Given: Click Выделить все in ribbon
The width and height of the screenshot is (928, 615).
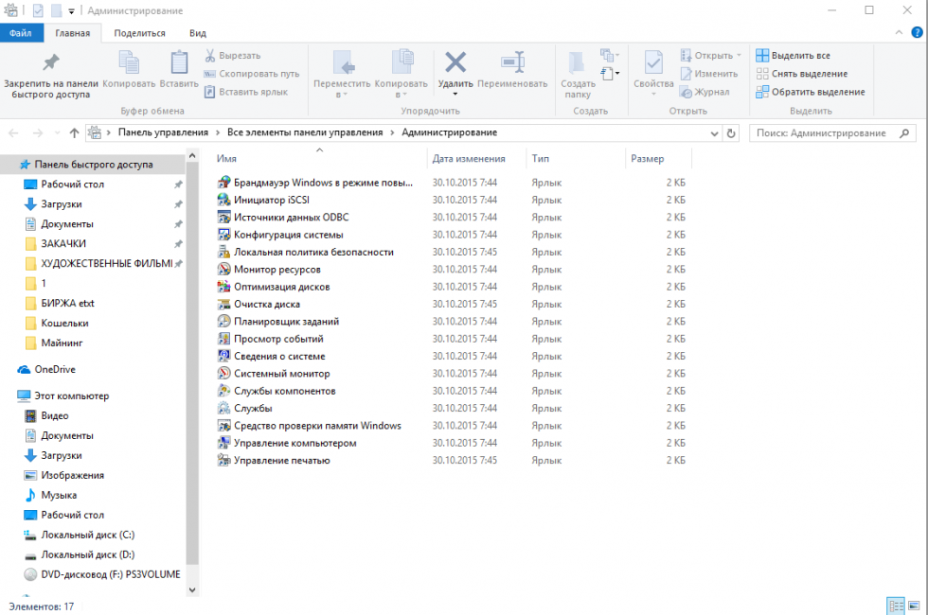Looking at the screenshot, I should 794,56.
